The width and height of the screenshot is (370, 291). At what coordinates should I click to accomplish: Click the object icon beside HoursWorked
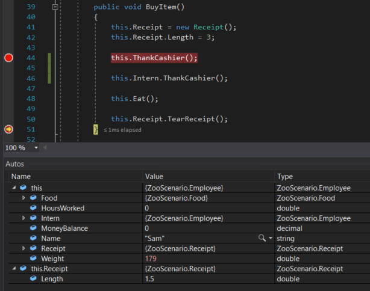(34, 208)
